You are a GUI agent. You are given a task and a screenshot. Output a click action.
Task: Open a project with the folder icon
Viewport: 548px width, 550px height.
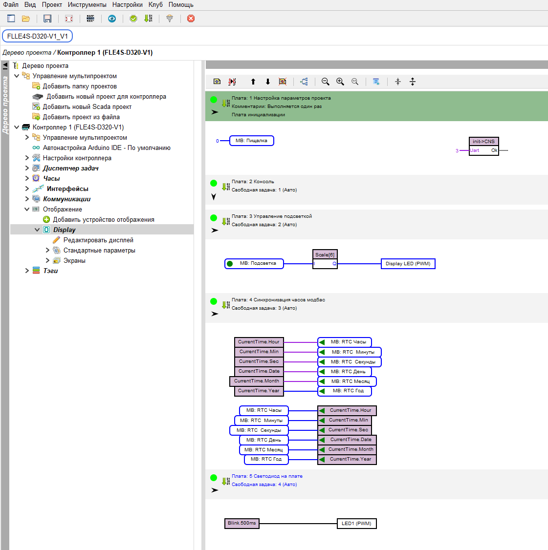(x=26, y=19)
